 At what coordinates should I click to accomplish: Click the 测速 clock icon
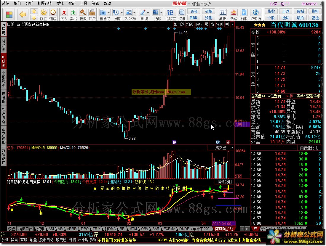[53, 15]
